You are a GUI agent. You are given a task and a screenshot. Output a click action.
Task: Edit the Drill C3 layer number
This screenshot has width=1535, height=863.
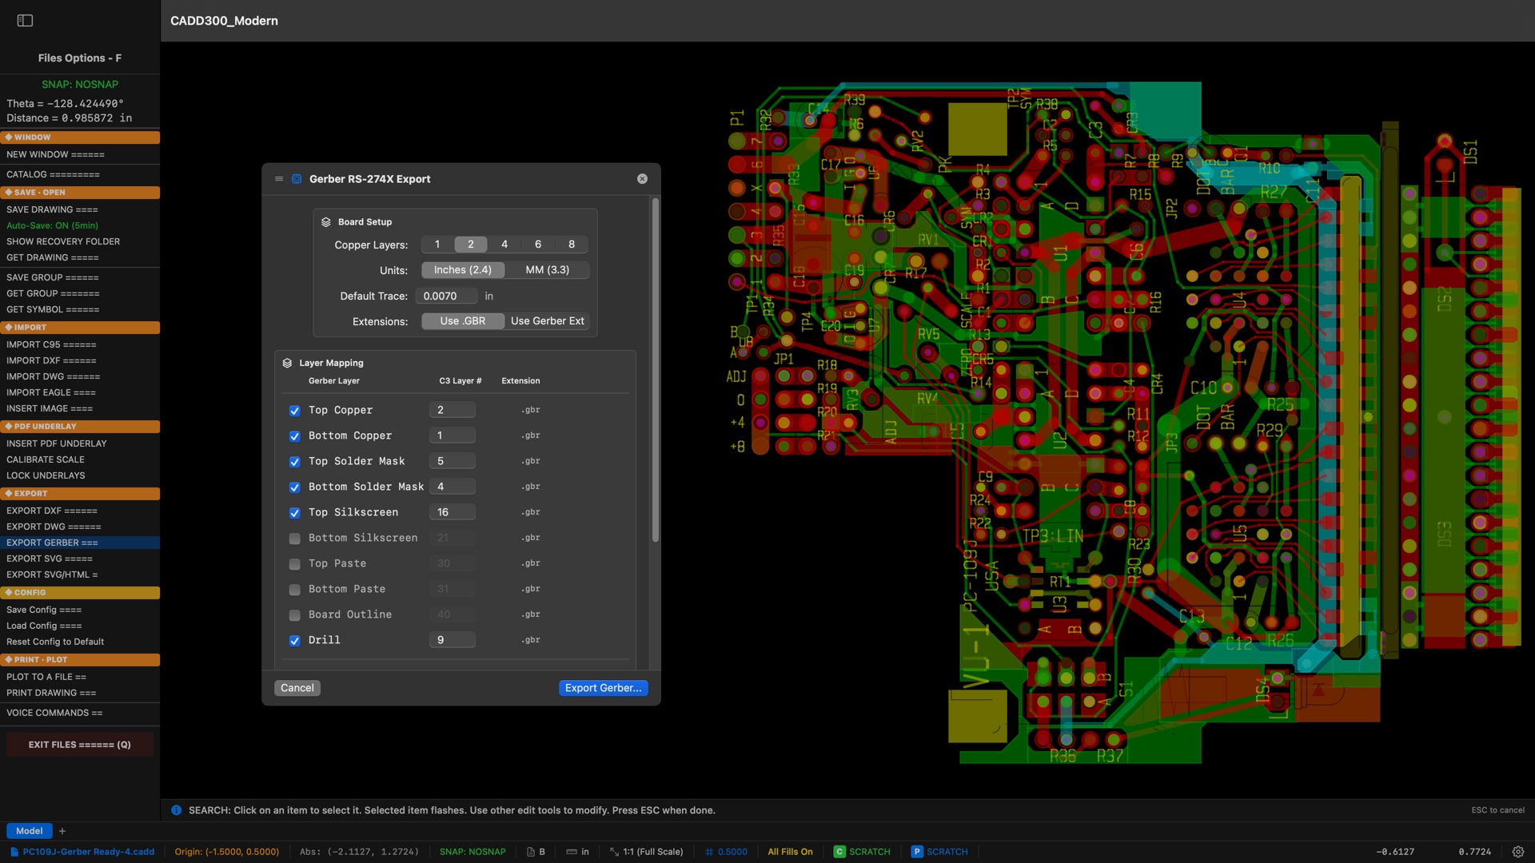pos(453,640)
